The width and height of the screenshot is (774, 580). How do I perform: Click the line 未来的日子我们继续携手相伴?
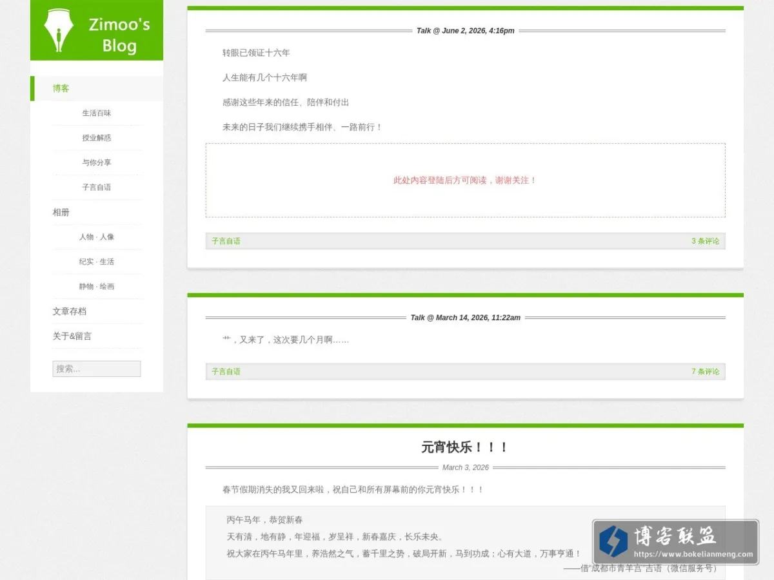[x=303, y=128]
